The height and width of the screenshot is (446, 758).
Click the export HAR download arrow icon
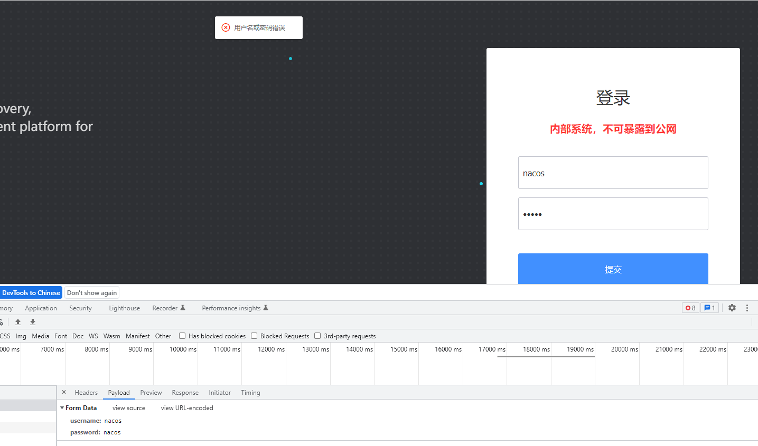[x=33, y=322]
